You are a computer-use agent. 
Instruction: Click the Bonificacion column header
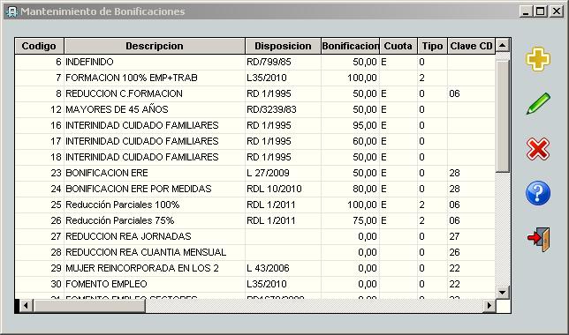[x=350, y=46]
